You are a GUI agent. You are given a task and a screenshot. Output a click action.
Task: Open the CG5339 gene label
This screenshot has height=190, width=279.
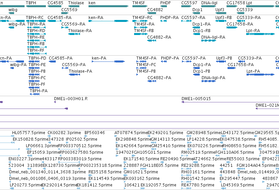tap(245, 9)
